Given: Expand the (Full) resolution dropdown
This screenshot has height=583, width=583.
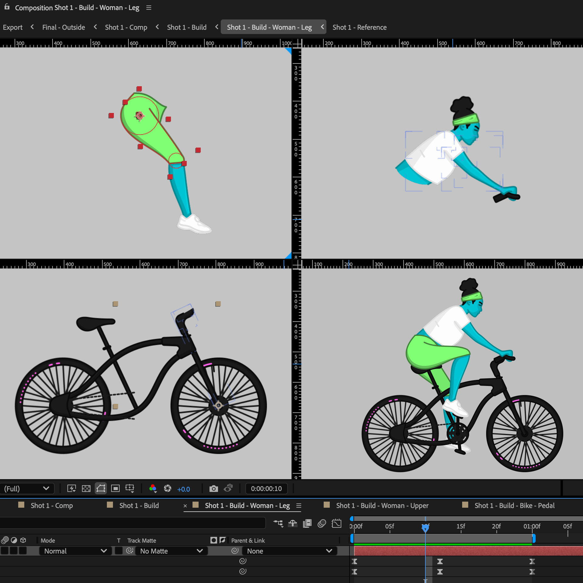Looking at the screenshot, I should click(27, 489).
